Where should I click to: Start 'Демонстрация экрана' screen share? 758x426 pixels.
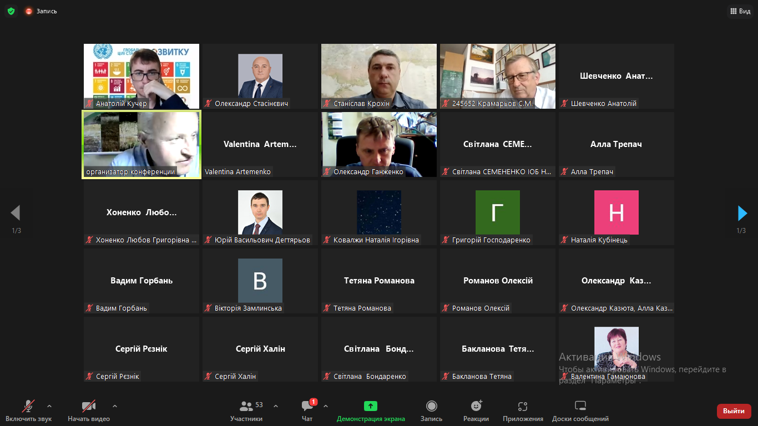[371, 410]
